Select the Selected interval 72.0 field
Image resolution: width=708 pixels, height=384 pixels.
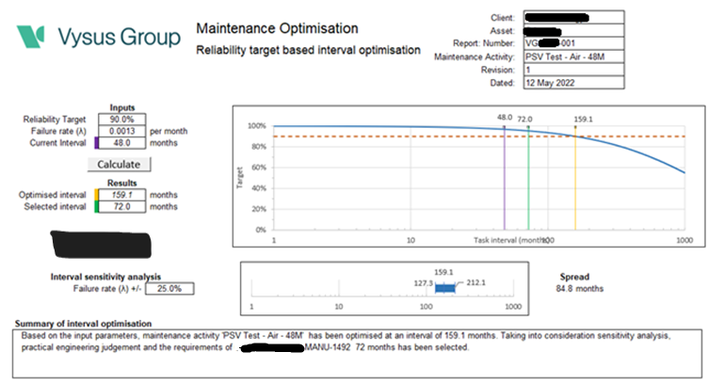point(121,206)
